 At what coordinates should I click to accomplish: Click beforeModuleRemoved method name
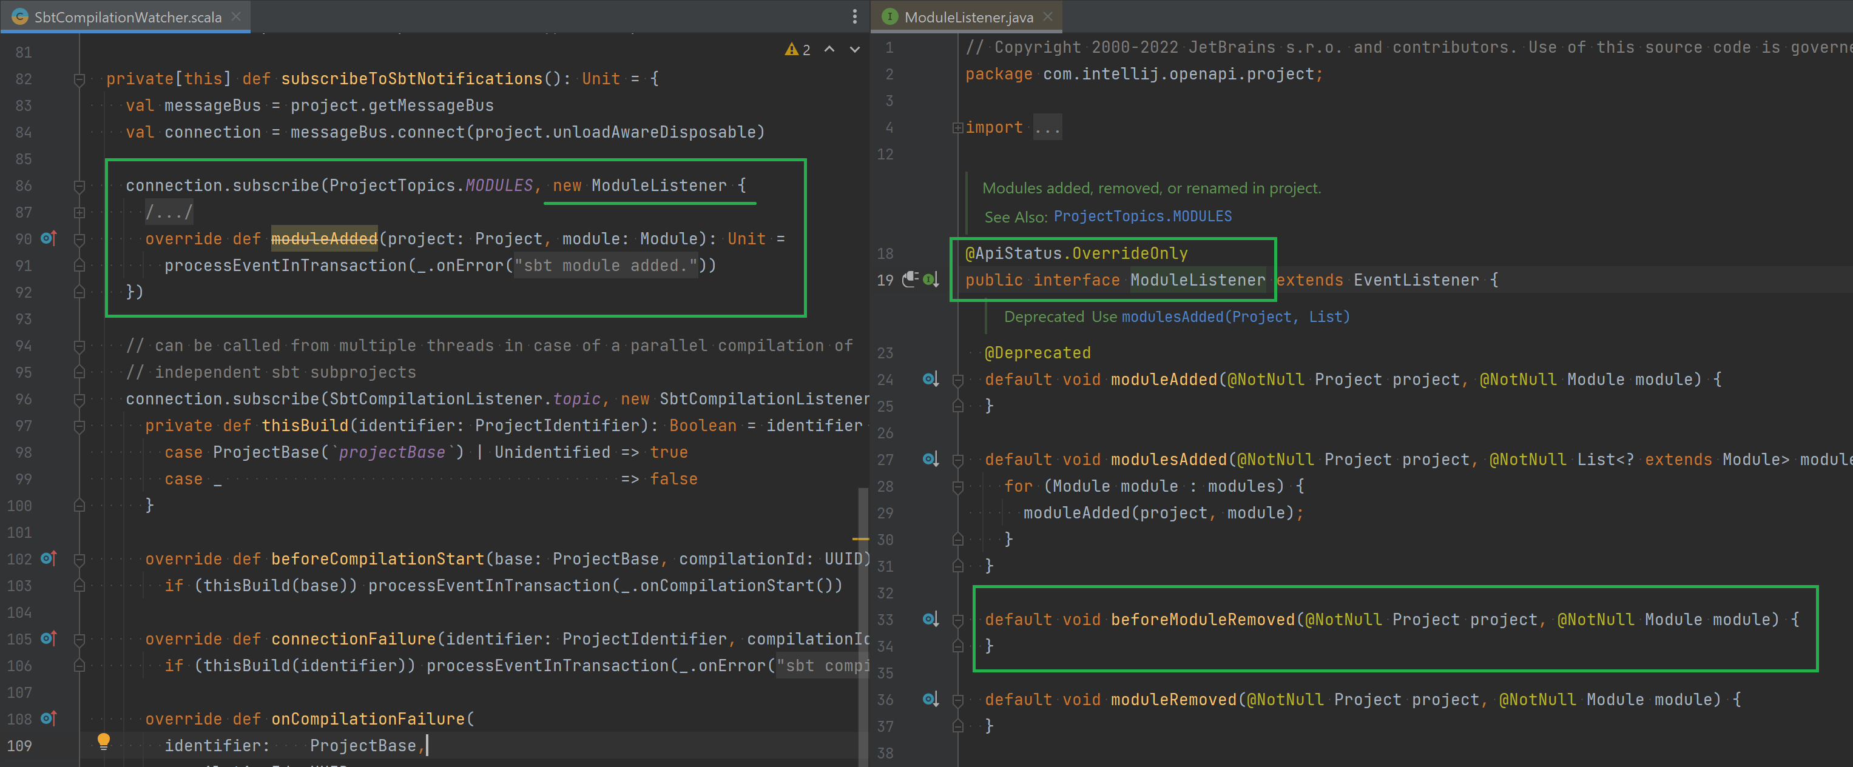coord(1203,619)
